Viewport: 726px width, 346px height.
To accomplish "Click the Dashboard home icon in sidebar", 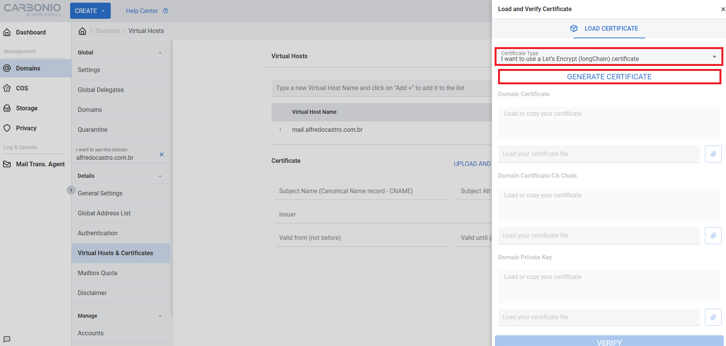I will coord(7,33).
